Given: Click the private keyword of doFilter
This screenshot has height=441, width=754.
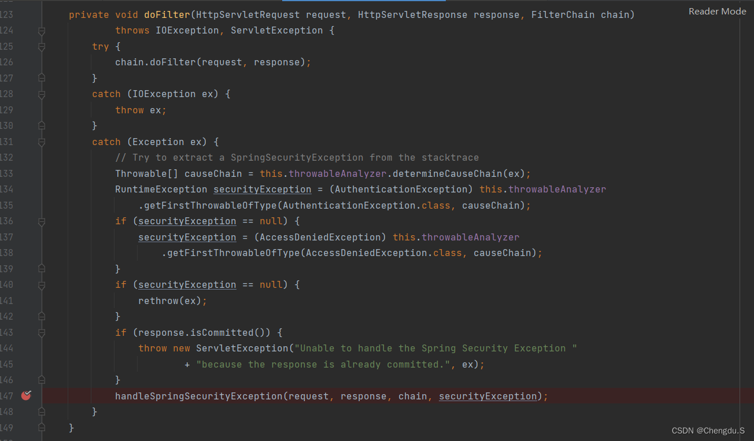Looking at the screenshot, I should (89, 14).
